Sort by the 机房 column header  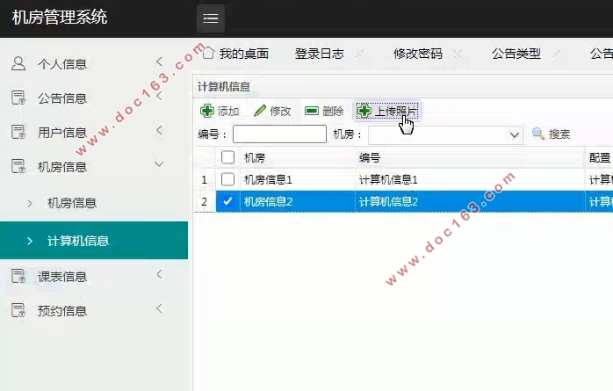coord(298,157)
